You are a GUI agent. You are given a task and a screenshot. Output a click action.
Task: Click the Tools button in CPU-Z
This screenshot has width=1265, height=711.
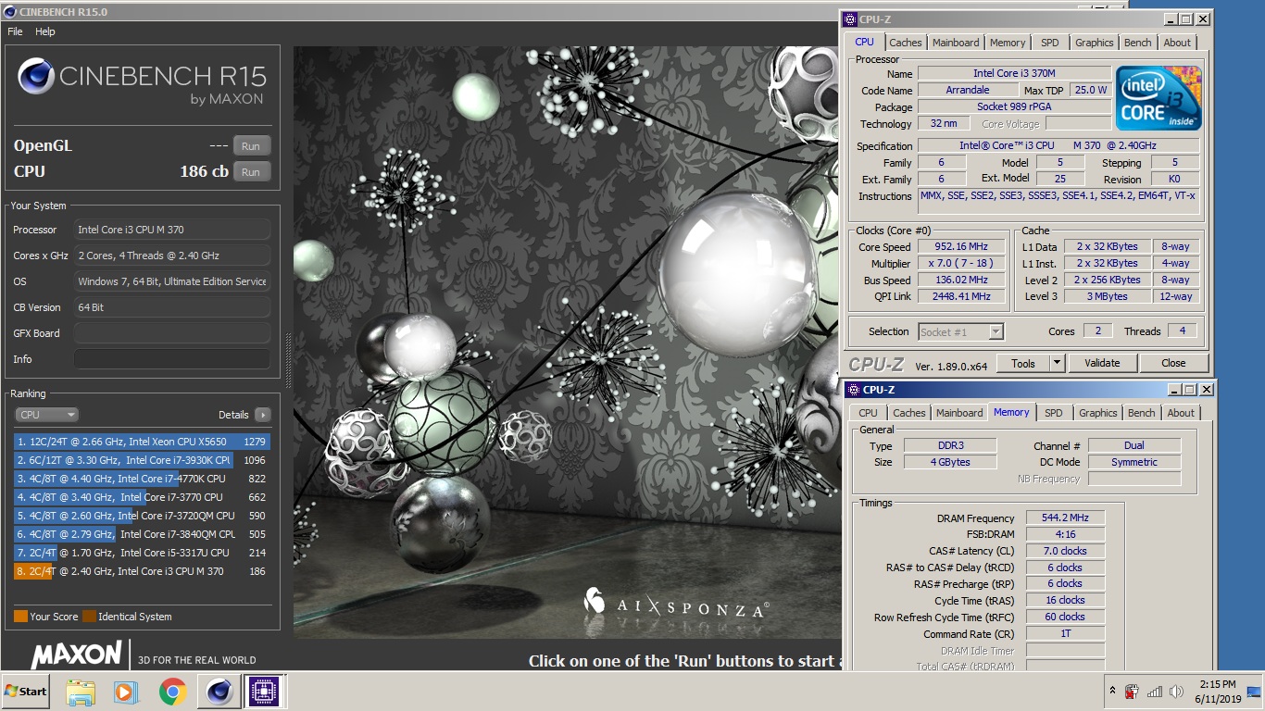click(x=1023, y=363)
